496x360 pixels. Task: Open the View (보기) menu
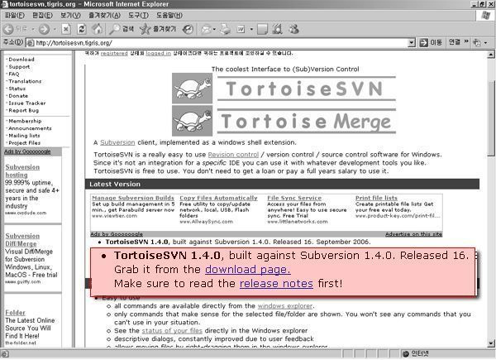pos(70,15)
